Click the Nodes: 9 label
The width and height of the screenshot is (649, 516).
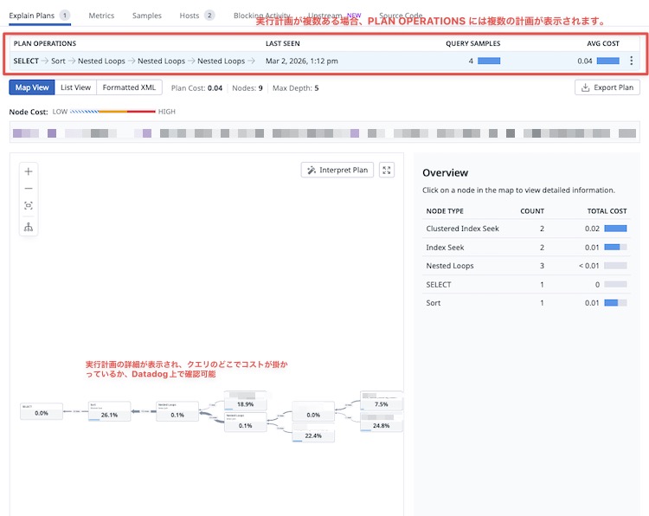[x=247, y=87]
